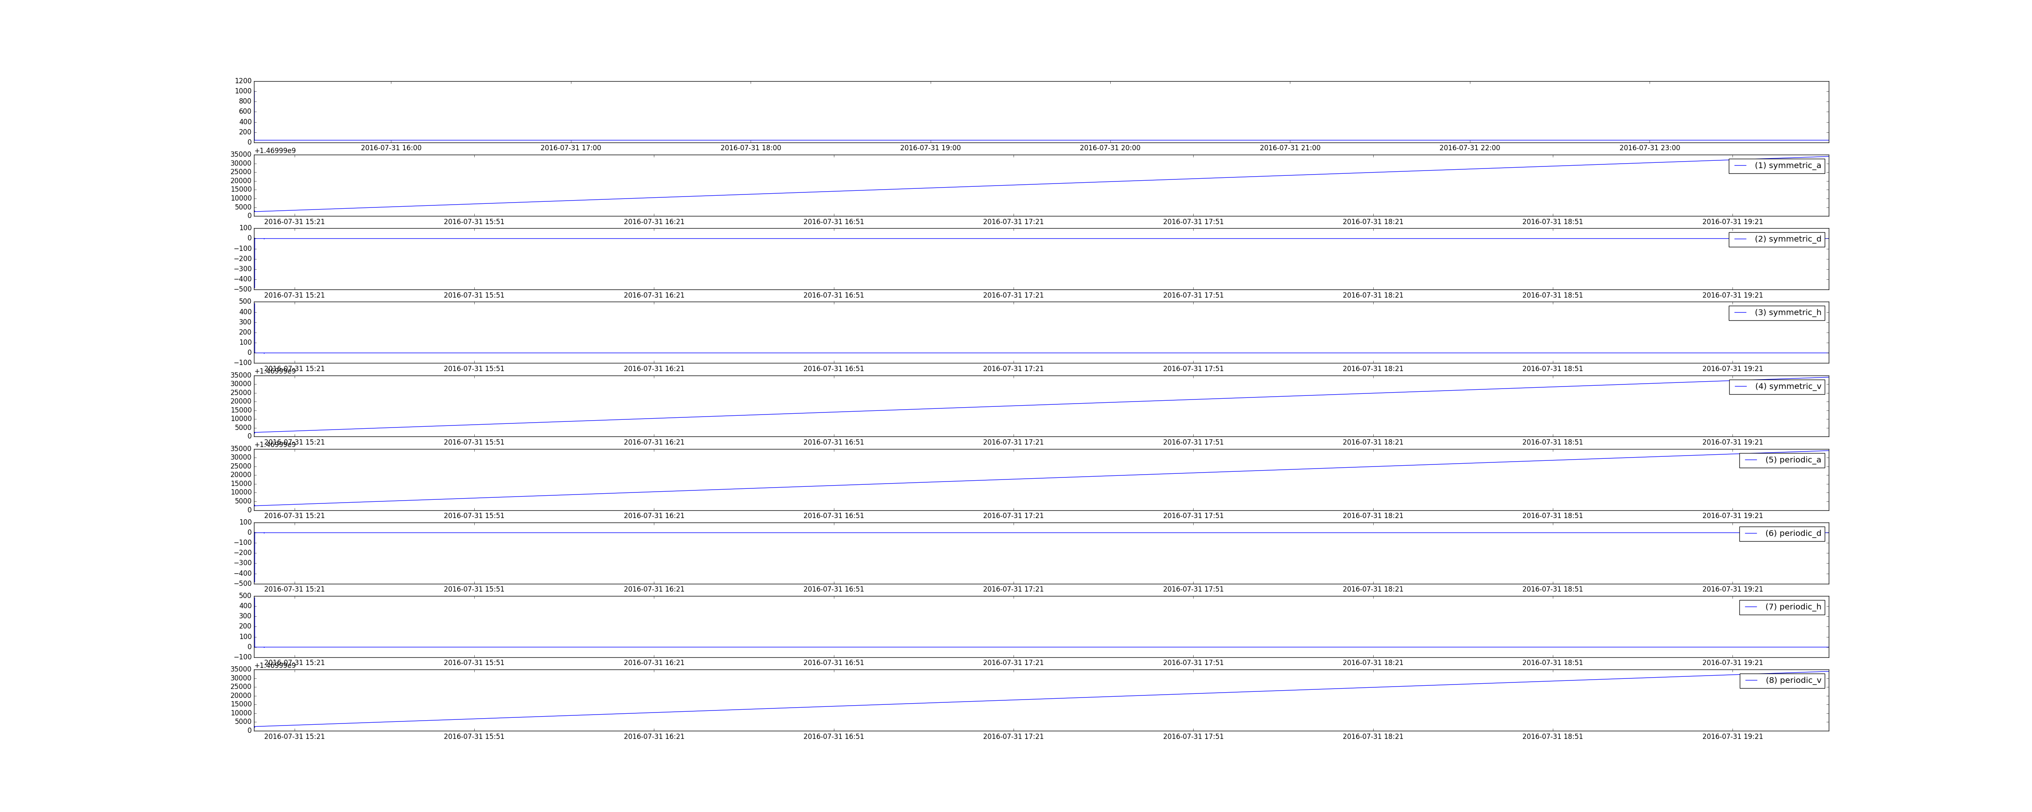Screen dimensions: 2032x812
Task: Click the 2016-07-31 23:00 tick label
Action: (x=1650, y=148)
